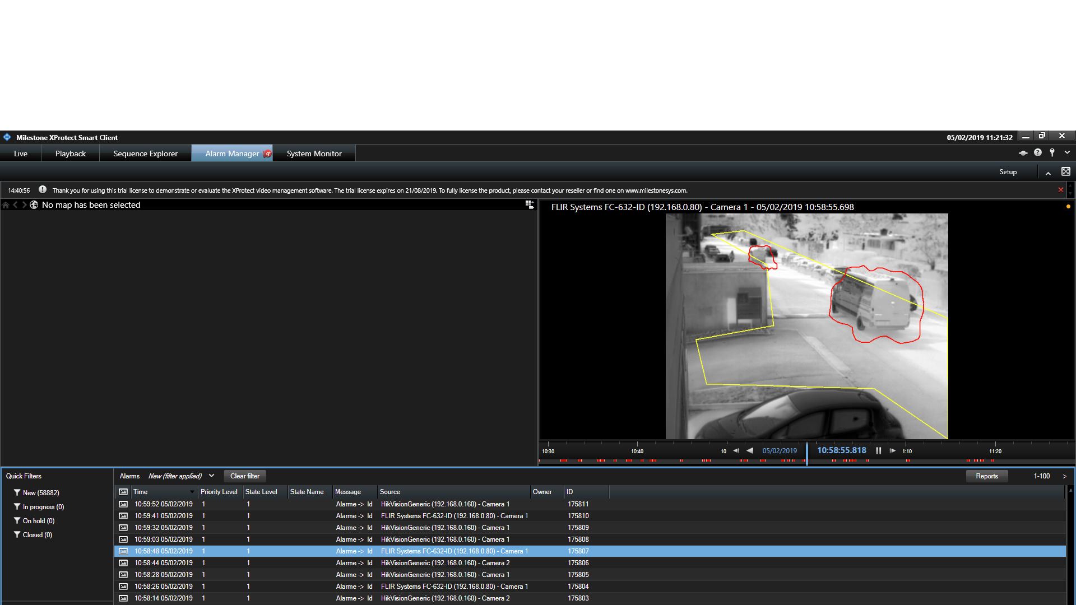
Task: Dismiss the trial license notification
Action: [1060, 190]
